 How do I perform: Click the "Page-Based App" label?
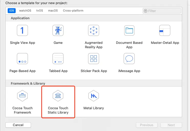click(x=23, y=71)
